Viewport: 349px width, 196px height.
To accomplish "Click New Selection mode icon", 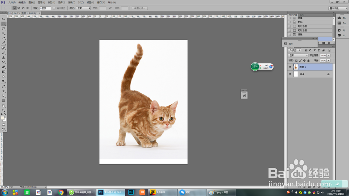I will [14, 8].
